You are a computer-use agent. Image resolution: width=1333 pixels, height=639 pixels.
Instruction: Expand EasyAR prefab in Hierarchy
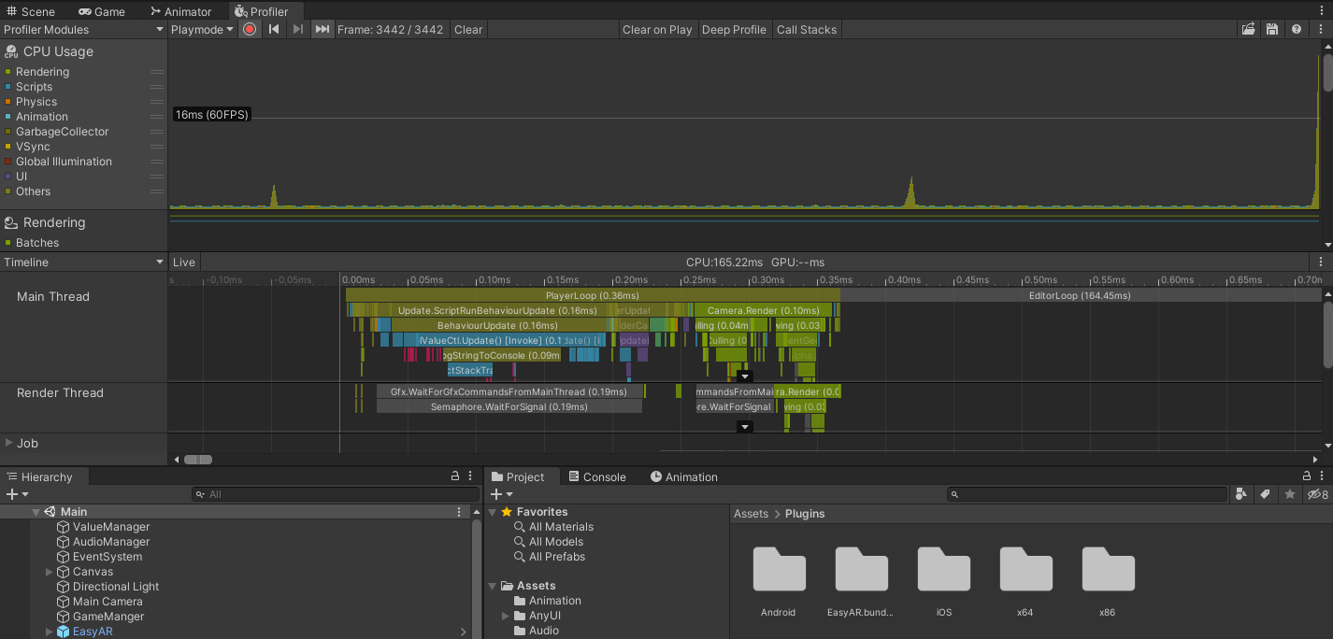coord(50,632)
